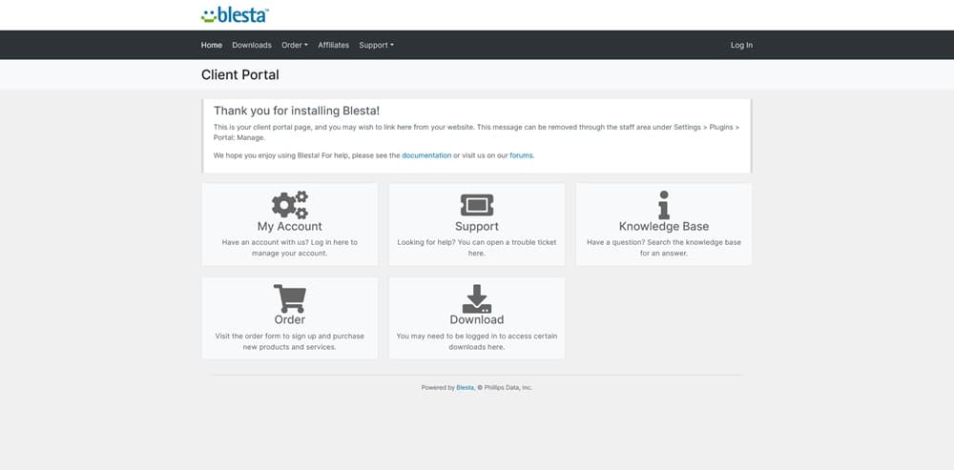Select the My Account heading
954x470 pixels.
pos(290,227)
